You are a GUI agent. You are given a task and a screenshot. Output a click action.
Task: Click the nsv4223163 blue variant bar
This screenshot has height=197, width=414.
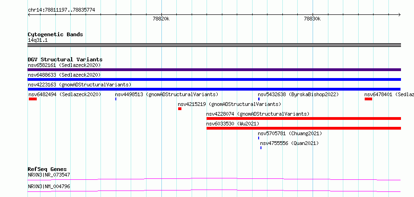(214, 89)
